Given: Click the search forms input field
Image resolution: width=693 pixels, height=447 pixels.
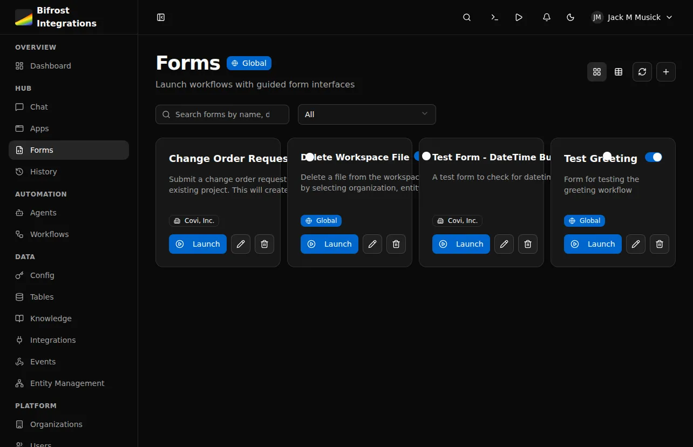Looking at the screenshot, I should coord(222,114).
